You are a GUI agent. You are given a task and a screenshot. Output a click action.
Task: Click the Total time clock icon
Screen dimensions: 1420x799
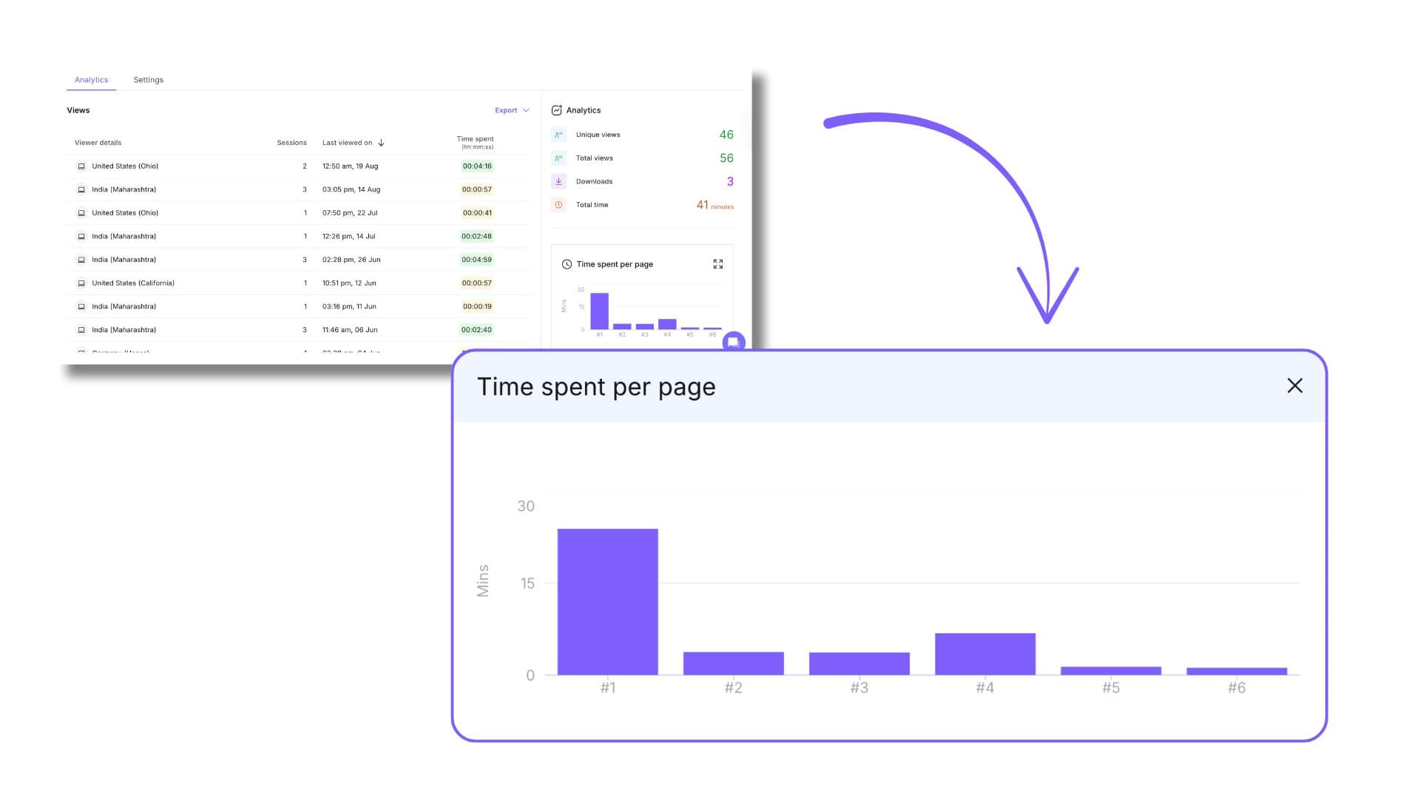(558, 205)
